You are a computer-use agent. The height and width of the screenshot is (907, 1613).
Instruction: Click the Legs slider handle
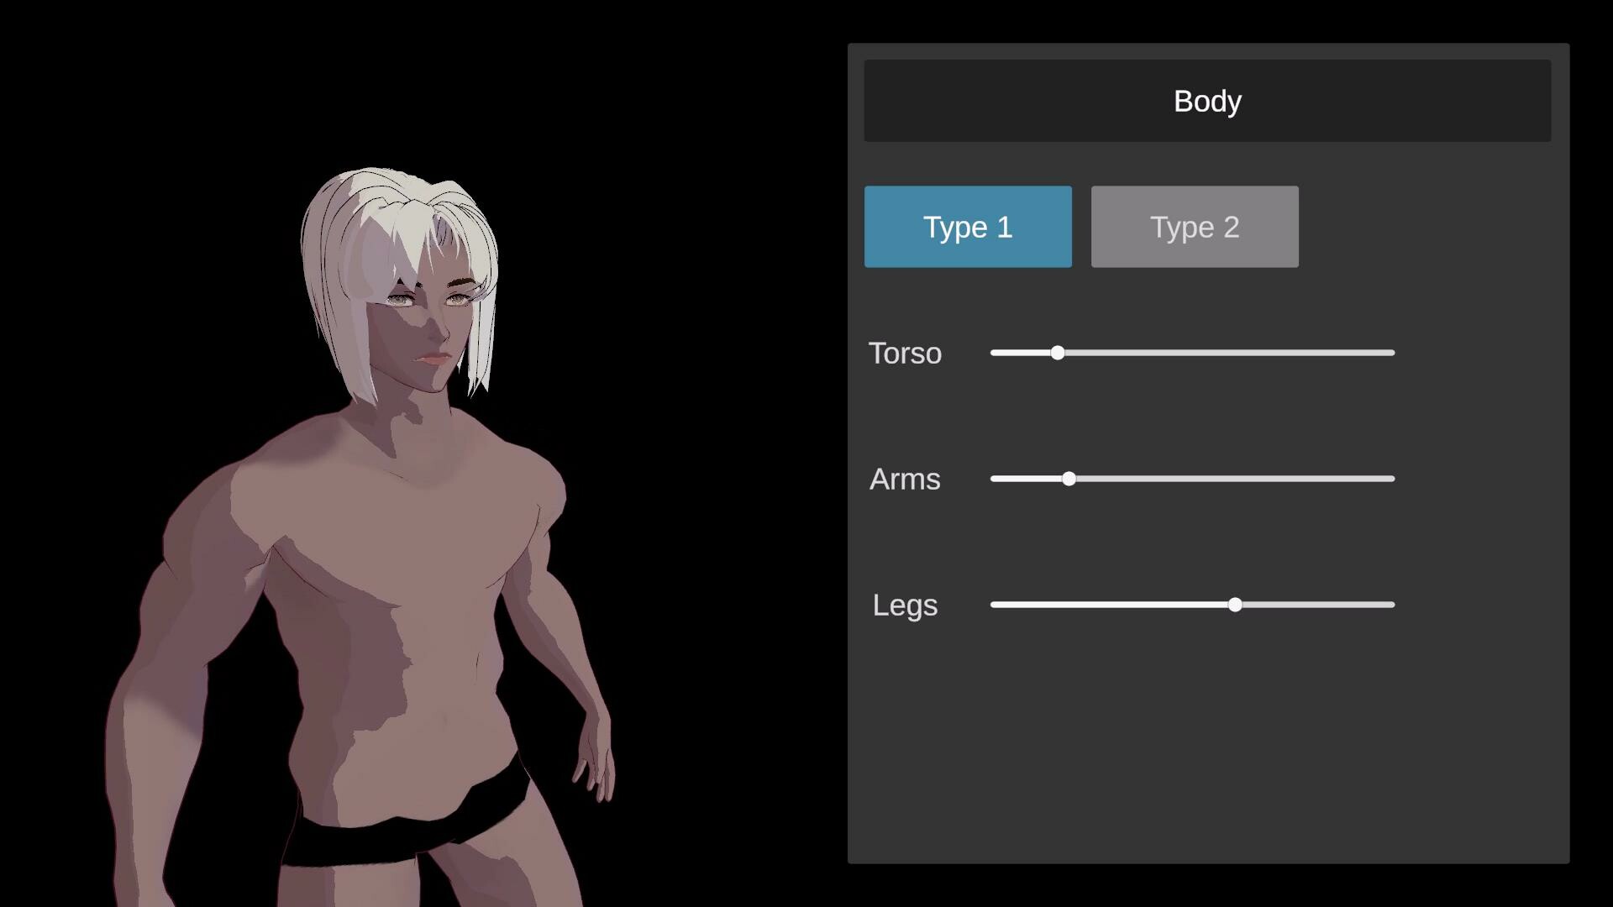point(1235,605)
